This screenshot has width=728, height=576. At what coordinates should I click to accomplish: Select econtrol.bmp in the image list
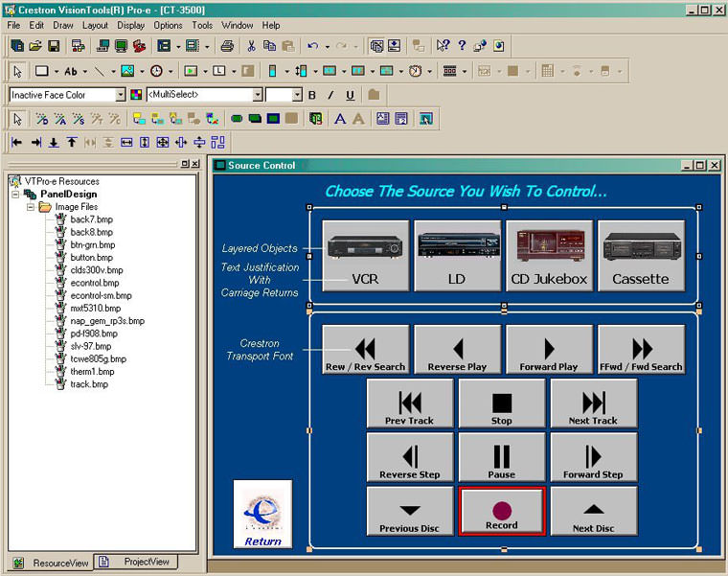coord(95,283)
